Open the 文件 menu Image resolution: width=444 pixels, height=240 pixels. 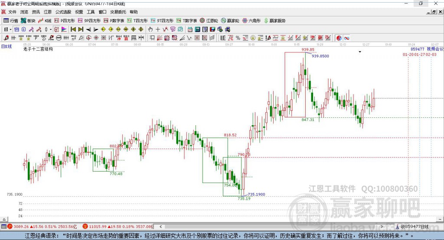click(x=13, y=12)
